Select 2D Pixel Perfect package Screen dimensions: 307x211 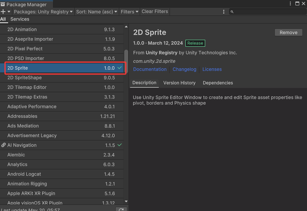(62, 49)
